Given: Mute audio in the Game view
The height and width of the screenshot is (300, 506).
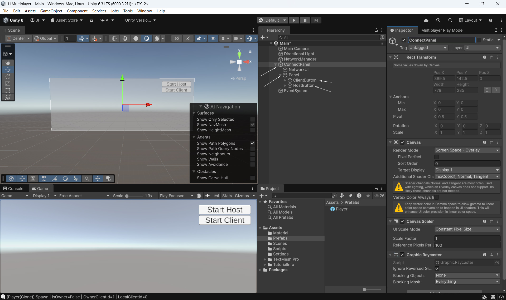Looking at the screenshot, I should [x=208, y=196].
